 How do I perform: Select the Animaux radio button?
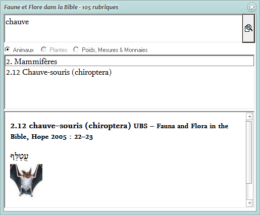(8, 49)
